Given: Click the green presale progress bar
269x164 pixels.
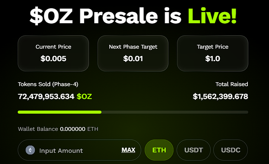Looking at the screenshot, I should coord(60,112).
